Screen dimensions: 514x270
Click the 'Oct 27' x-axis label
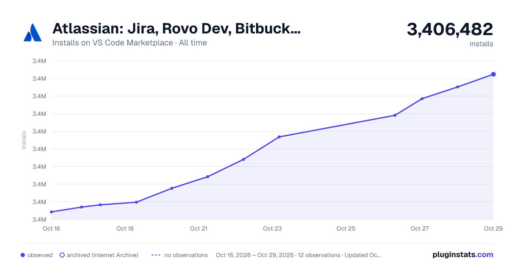[420, 228]
